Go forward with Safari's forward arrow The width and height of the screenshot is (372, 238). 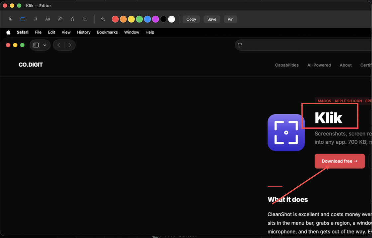pyautogui.click(x=70, y=45)
